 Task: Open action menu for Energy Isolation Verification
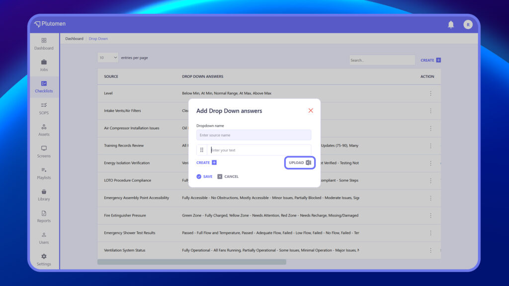coord(430,163)
